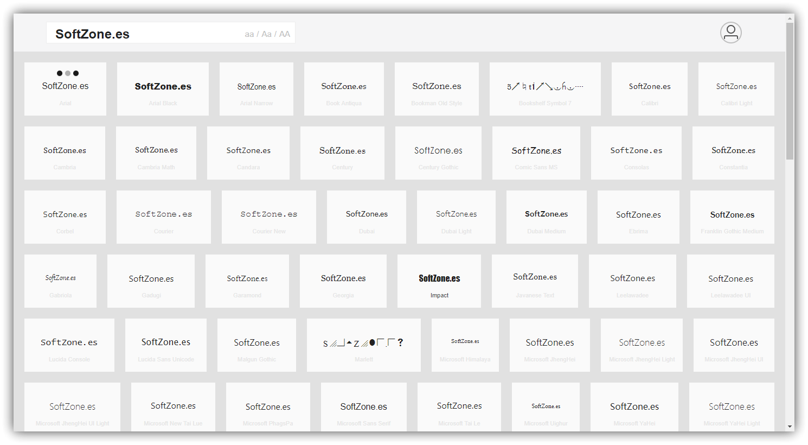This screenshot has height=445, width=808.
Task: Pick the Leelawadee UI font card
Action: click(730, 281)
